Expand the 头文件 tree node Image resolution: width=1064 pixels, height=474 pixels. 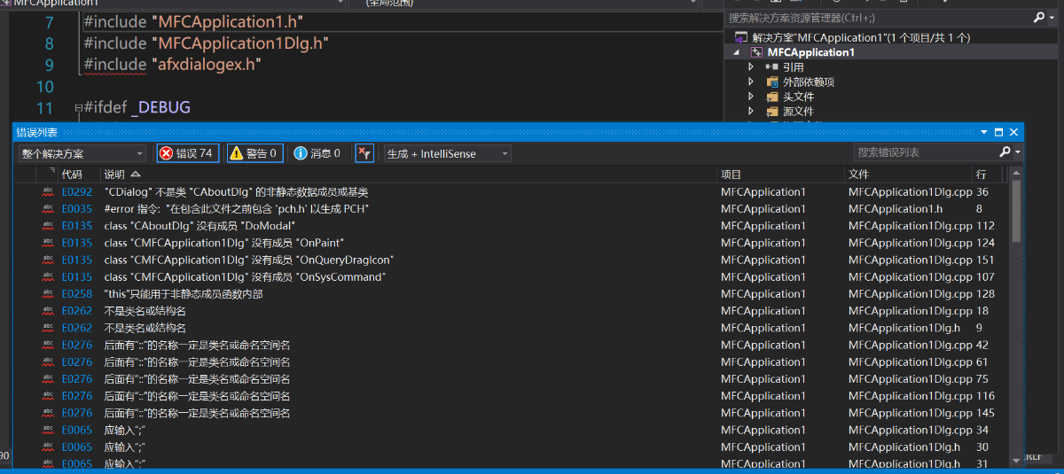751,97
